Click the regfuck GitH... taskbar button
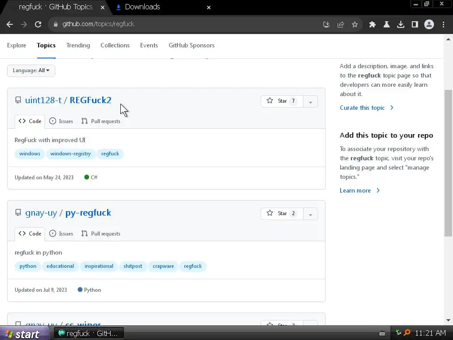453x340 pixels. tap(89, 333)
